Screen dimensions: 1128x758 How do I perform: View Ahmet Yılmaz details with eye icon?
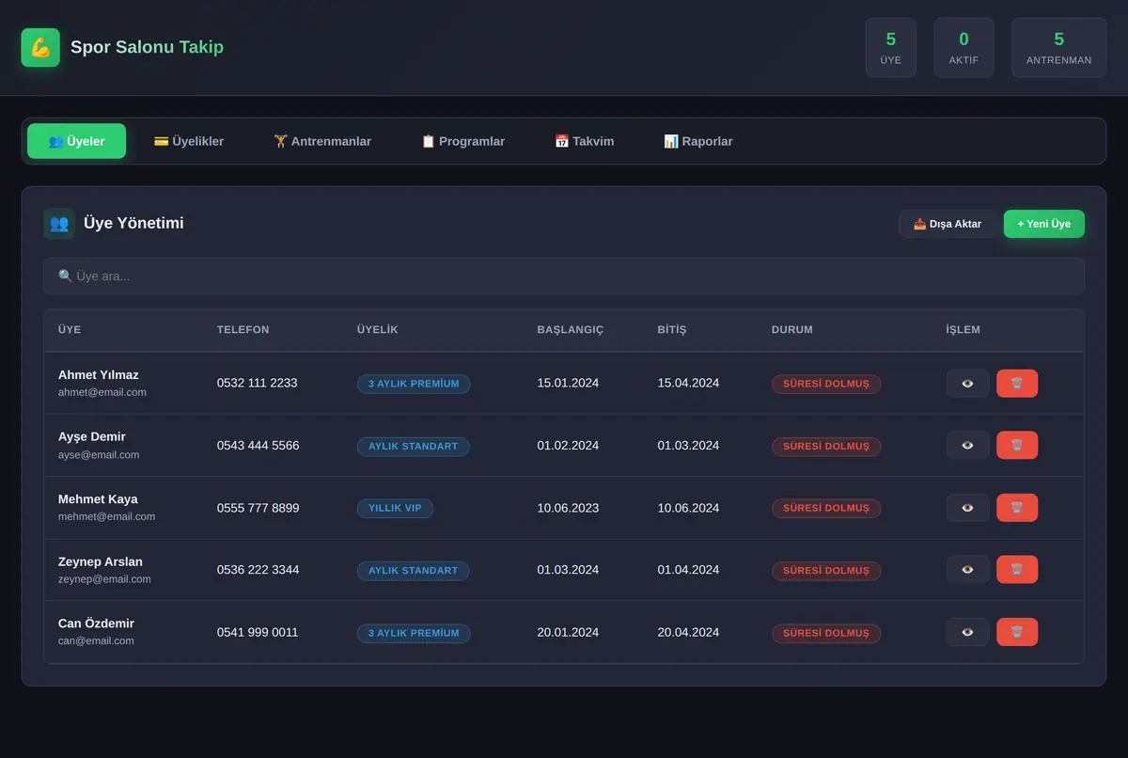pos(967,384)
